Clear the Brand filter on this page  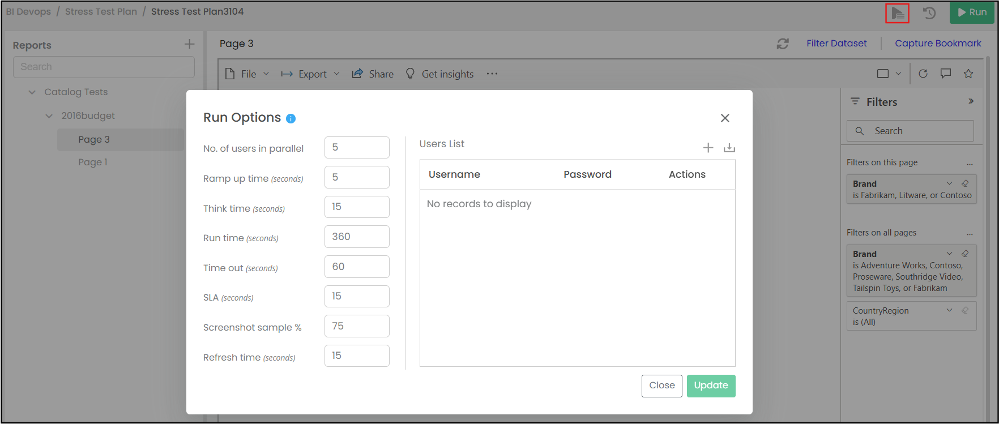coord(965,183)
